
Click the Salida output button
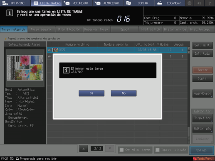pyautogui.click(x=202, y=150)
